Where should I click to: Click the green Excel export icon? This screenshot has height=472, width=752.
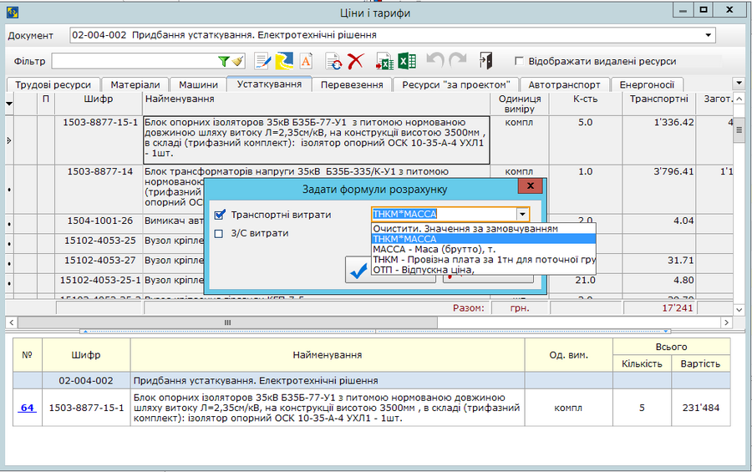407,61
